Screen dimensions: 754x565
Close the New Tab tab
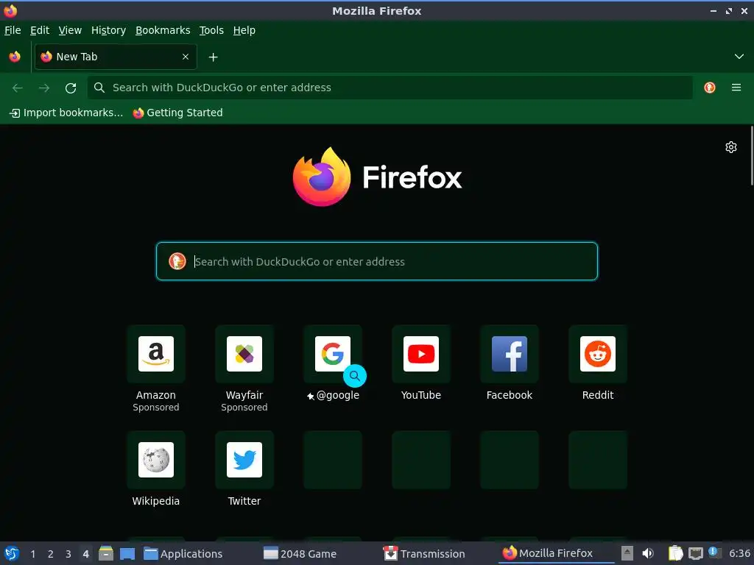(x=186, y=57)
